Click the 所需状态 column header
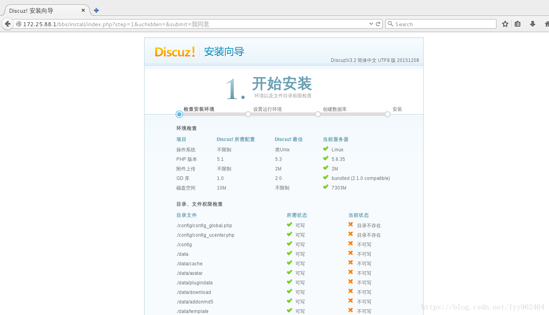Screen dimensions: 549x315 pyautogui.click(x=297, y=215)
